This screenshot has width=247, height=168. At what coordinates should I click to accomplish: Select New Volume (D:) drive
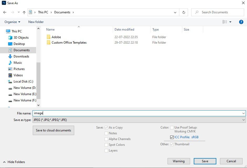click(x=22, y=88)
